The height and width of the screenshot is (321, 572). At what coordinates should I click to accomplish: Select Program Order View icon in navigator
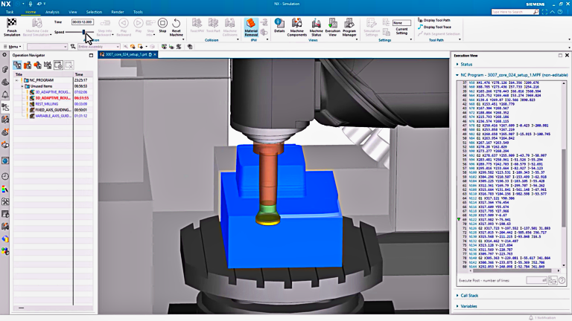tap(17, 65)
